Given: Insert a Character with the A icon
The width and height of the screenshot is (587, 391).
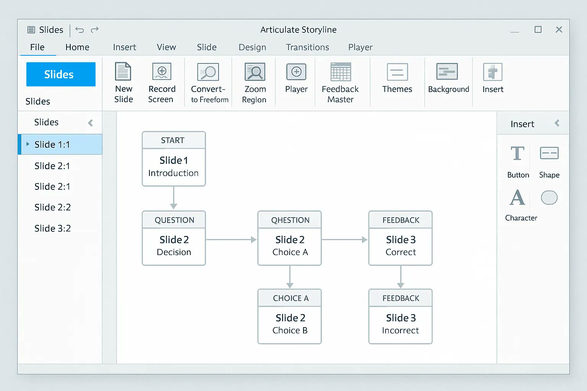Looking at the screenshot, I should [517, 198].
